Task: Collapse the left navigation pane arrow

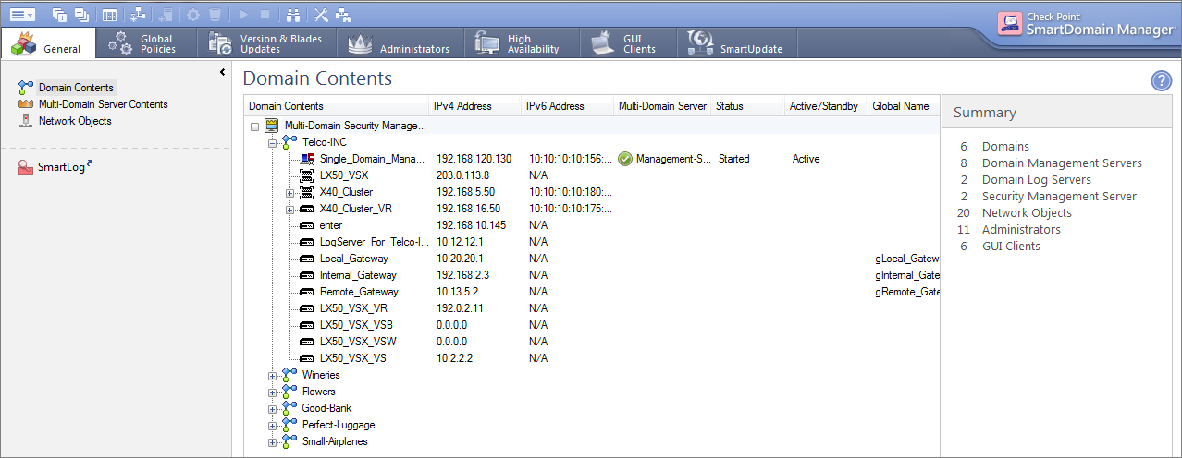Action: (222, 72)
